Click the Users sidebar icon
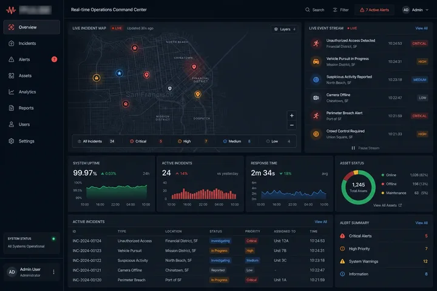This screenshot has height=291, width=437. [11, 124]
